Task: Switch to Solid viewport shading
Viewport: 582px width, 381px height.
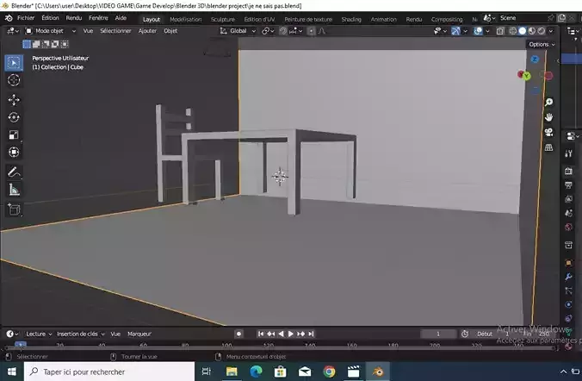Action: click(523, 31)
